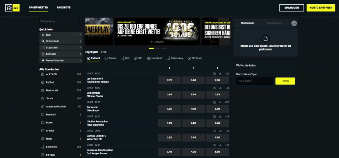Viewport: 339px width, 158px height.
Task: Select the Basketball sport icon in sidebar
Action: pyautogui.click(x=42, y=90)
